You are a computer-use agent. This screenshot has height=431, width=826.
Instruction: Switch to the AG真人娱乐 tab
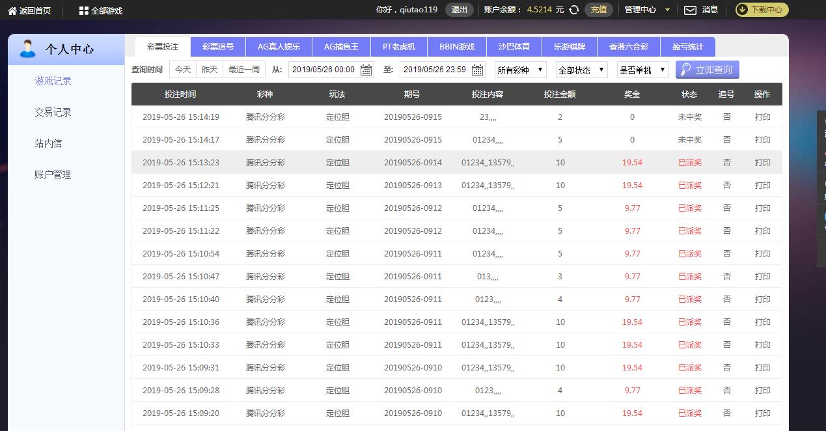click(279, 47)
